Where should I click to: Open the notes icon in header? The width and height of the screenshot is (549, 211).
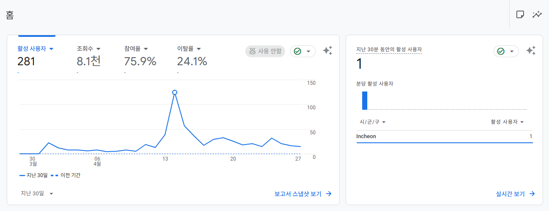520,14
